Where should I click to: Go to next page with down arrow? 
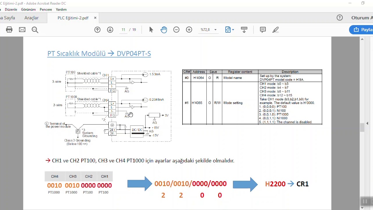[110, 29]
